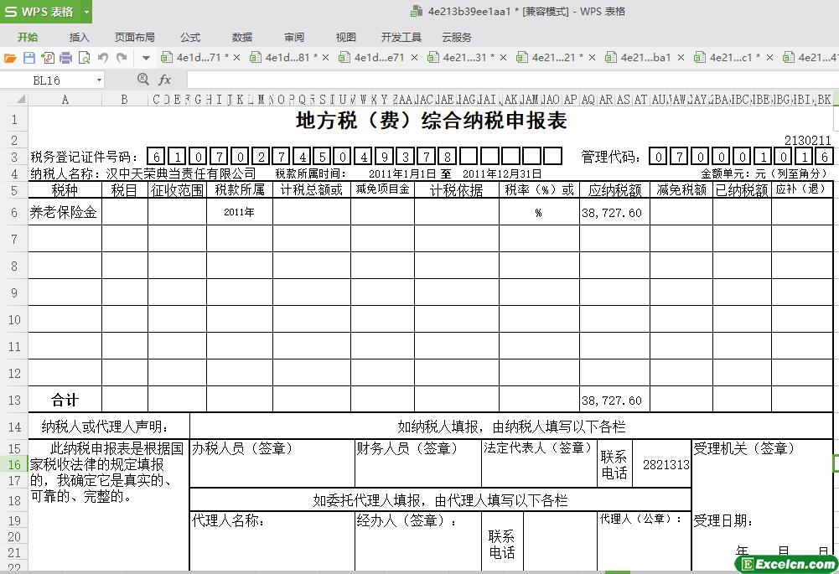Image resolution: width=839 pixels, height=574 pixels.
Task: Close the 4e1d...71 document tab
Action: pos(237,58)
